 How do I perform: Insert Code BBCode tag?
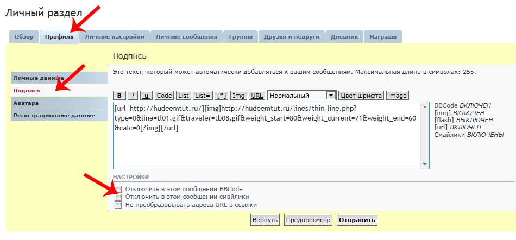coord(165,96)
